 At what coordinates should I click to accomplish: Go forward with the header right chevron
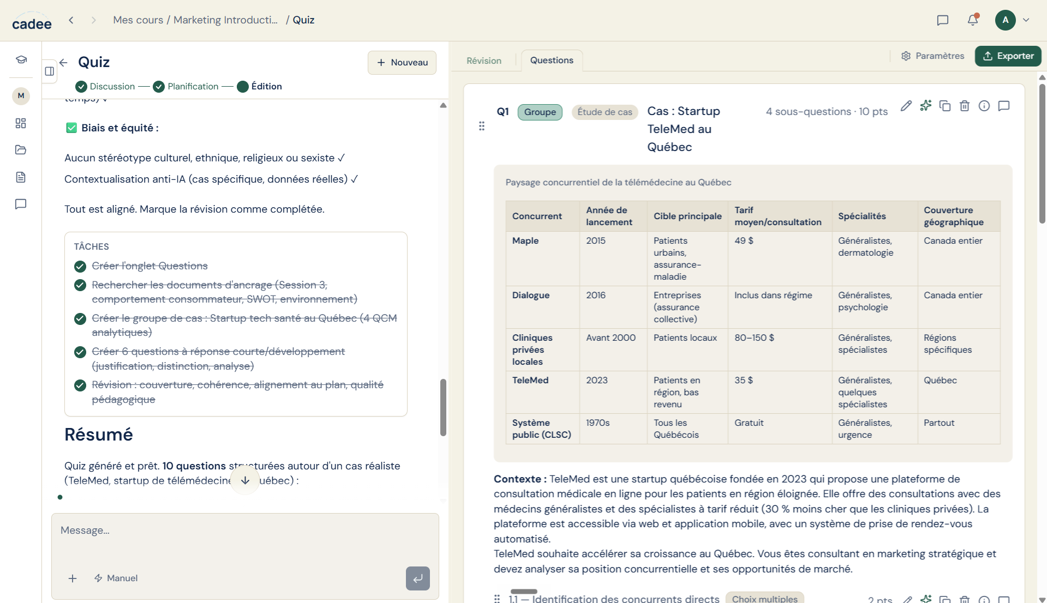pyautogui.click(x=94, y=20)
